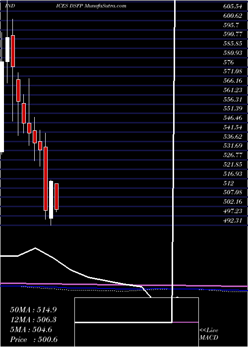Click the 546.46 price axis label
Image resolution: width=248 pixels, height=347 pixels.
[233, 118]
